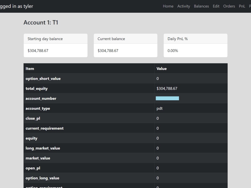
Task: Click the Starting day balance card
Action: (x=55, y=45)
